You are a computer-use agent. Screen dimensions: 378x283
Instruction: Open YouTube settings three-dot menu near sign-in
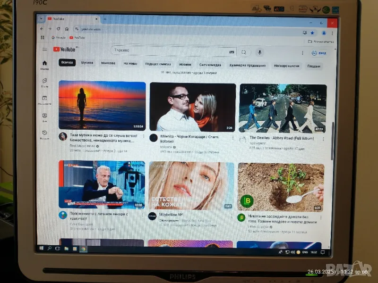point(303,53)
